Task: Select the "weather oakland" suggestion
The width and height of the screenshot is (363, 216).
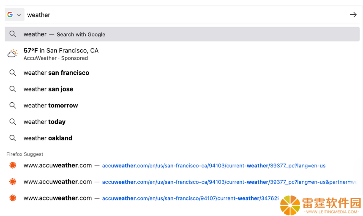Action: tap(182, 138)
